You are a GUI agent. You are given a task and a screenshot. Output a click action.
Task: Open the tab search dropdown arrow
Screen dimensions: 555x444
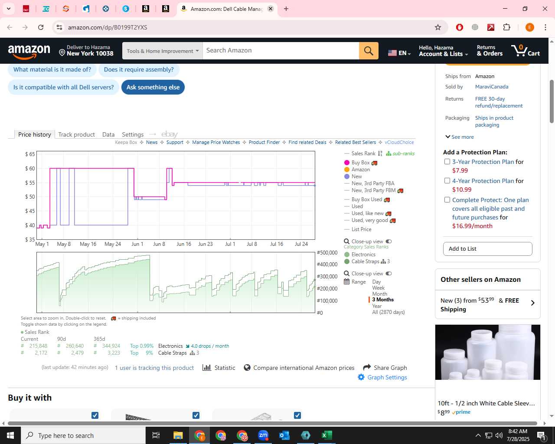tap(8, 9)
